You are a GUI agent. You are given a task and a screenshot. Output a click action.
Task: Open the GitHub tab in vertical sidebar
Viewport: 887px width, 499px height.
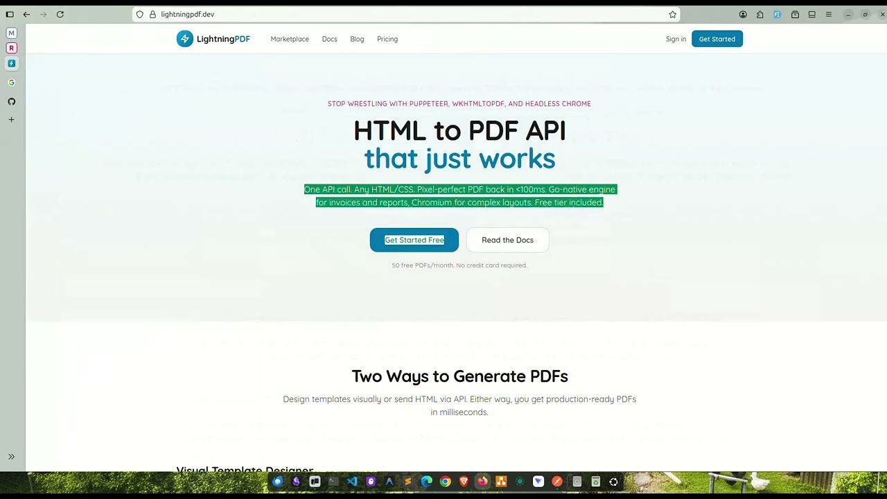[x=11, y=101]
